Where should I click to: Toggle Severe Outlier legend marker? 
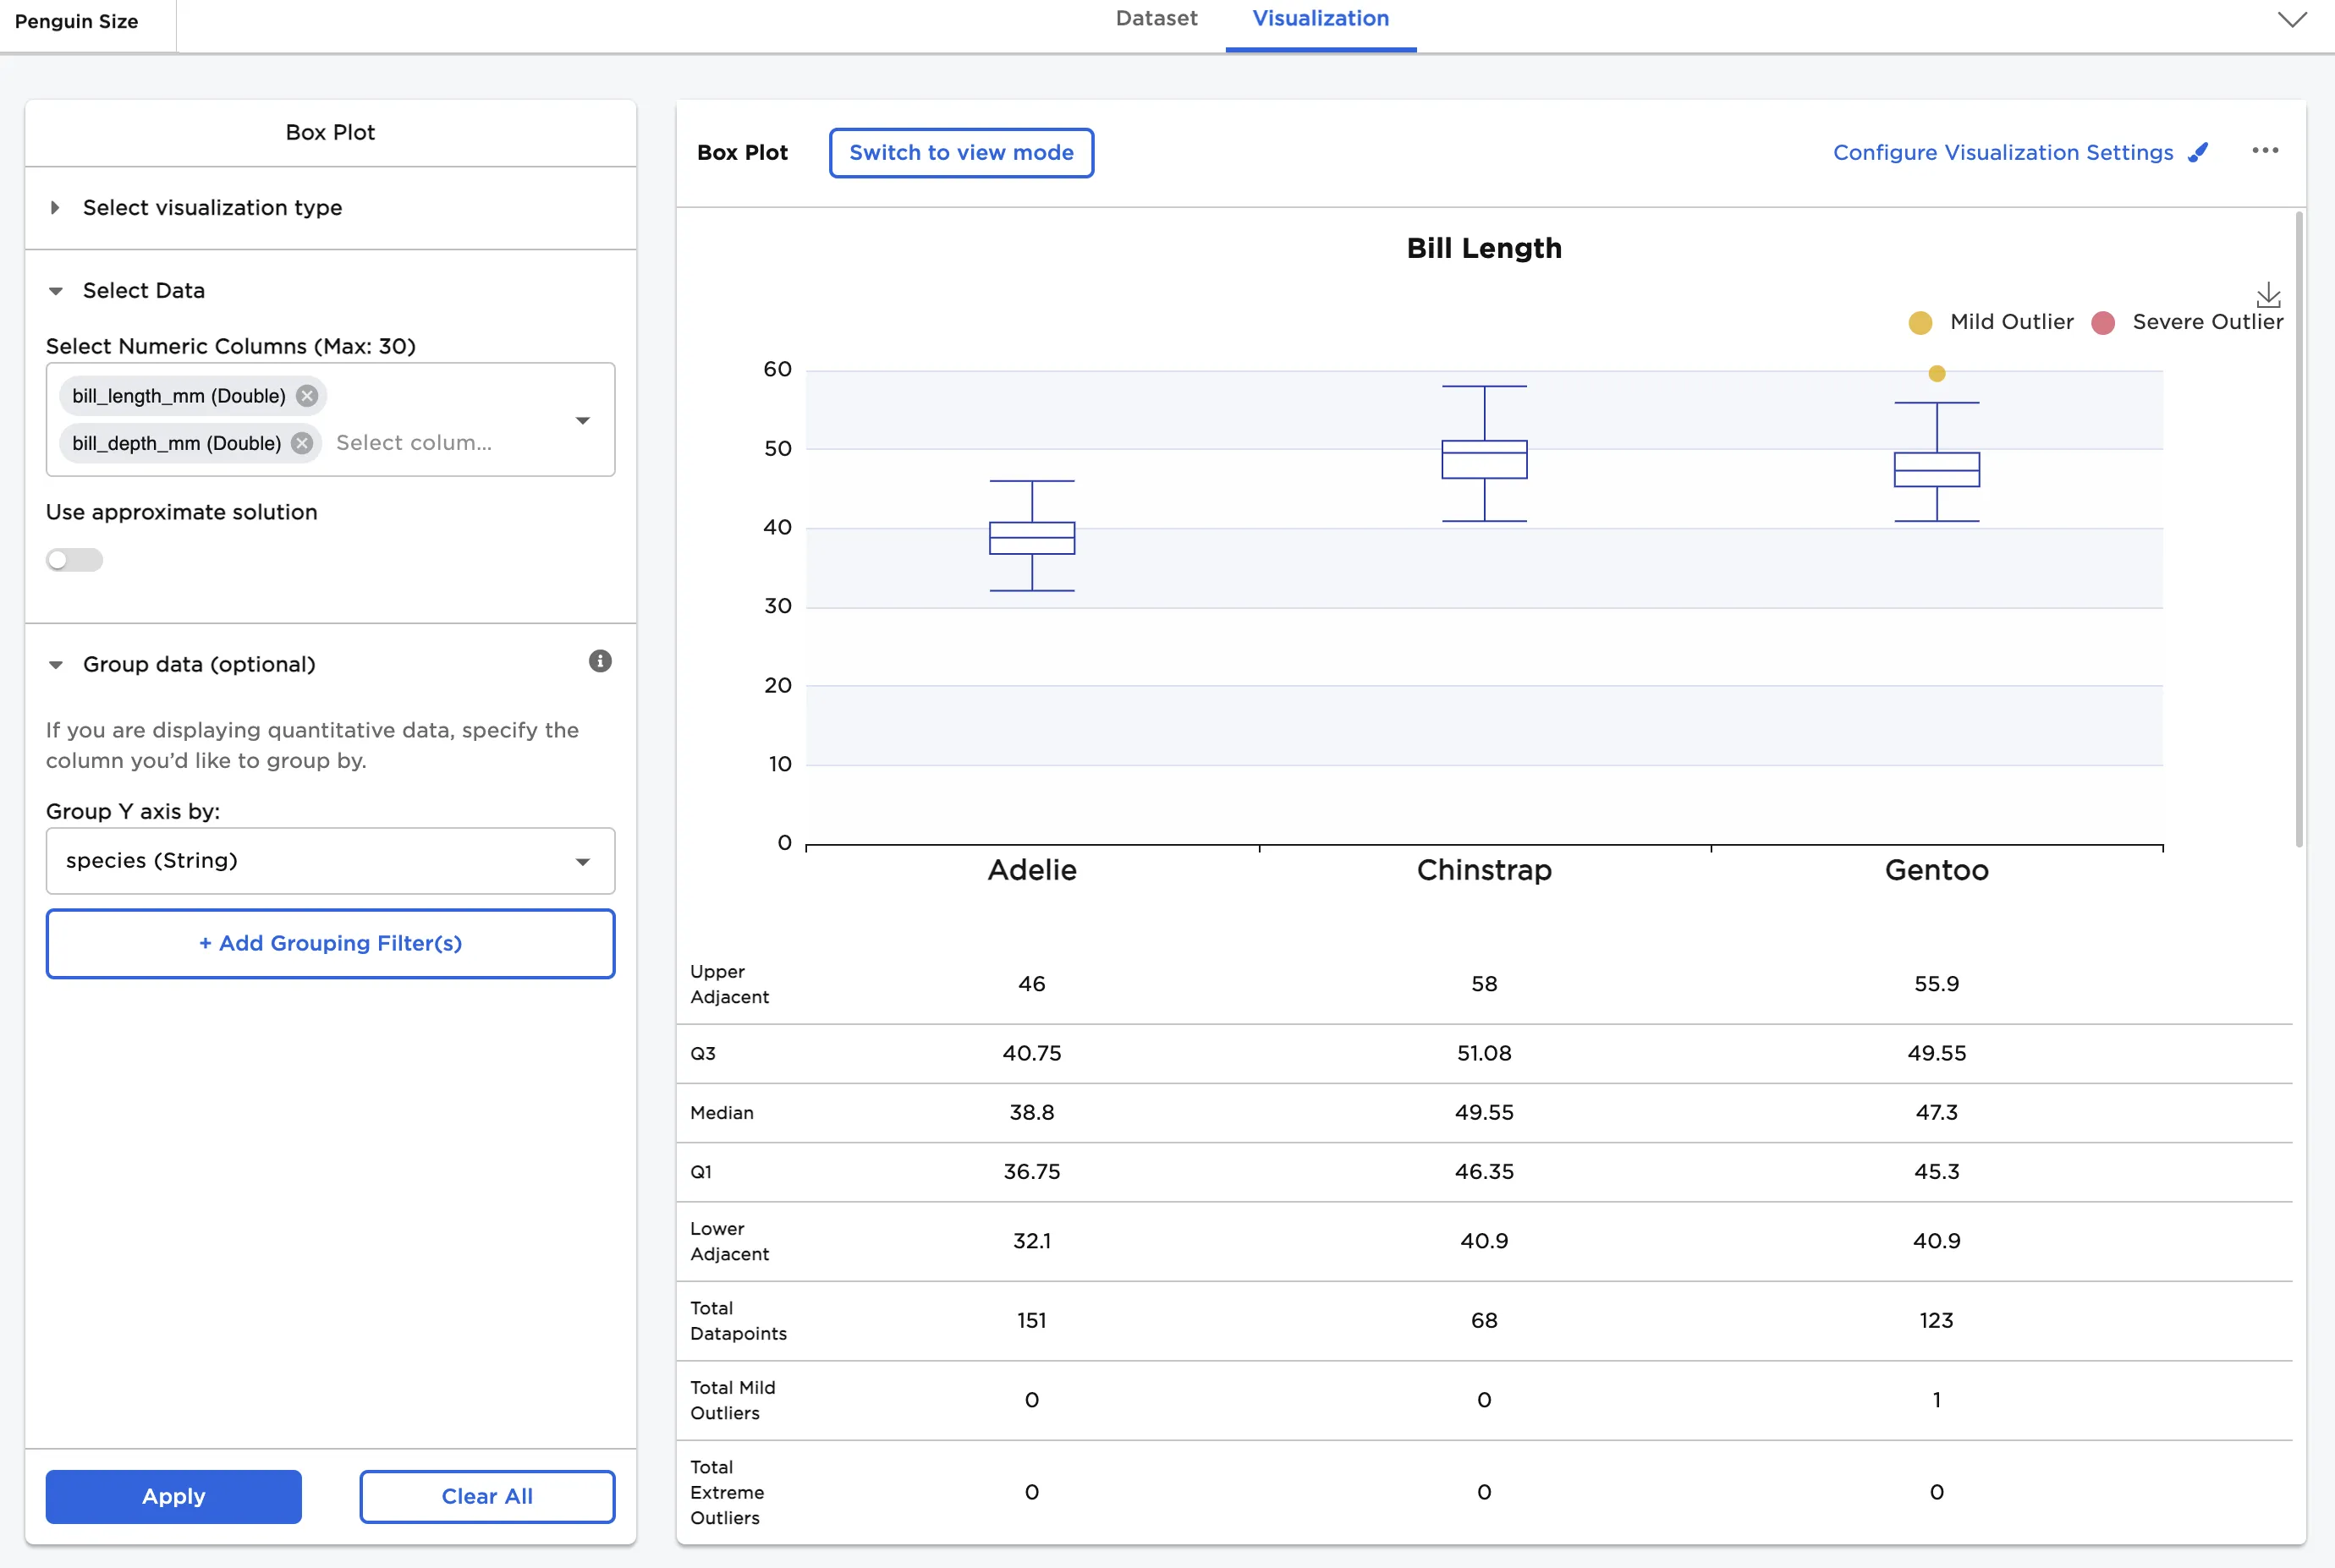pyautogui.click(x=2103, y=322)
